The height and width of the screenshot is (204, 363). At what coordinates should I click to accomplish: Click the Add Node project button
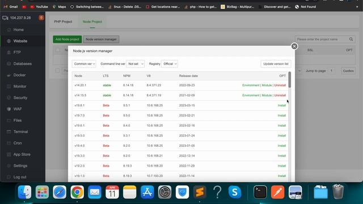tap(67, 39)
